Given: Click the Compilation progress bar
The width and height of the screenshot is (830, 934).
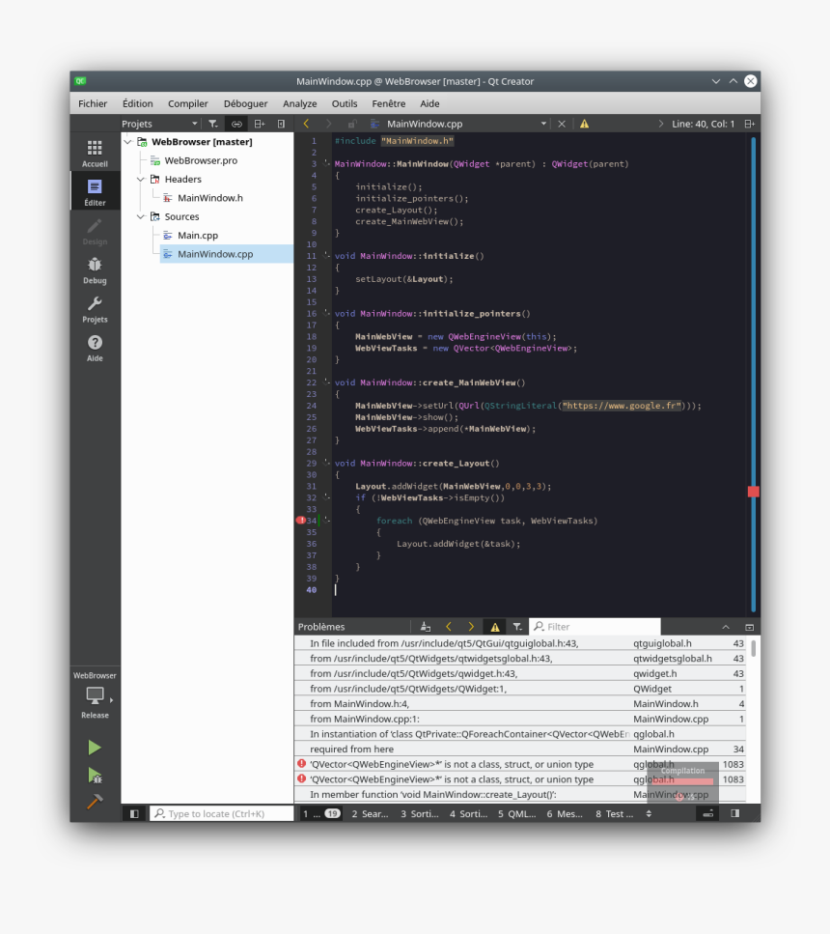Looking at the screenshot, I should [x=682, y=781].
